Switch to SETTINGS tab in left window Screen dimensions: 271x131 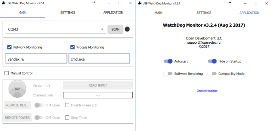pos(68,13)
